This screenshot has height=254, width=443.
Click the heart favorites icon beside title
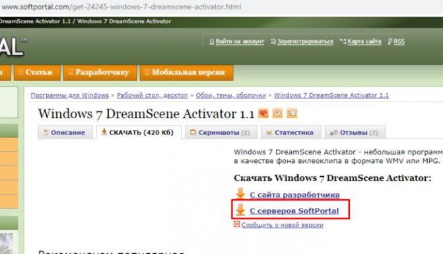click(263, 113)
